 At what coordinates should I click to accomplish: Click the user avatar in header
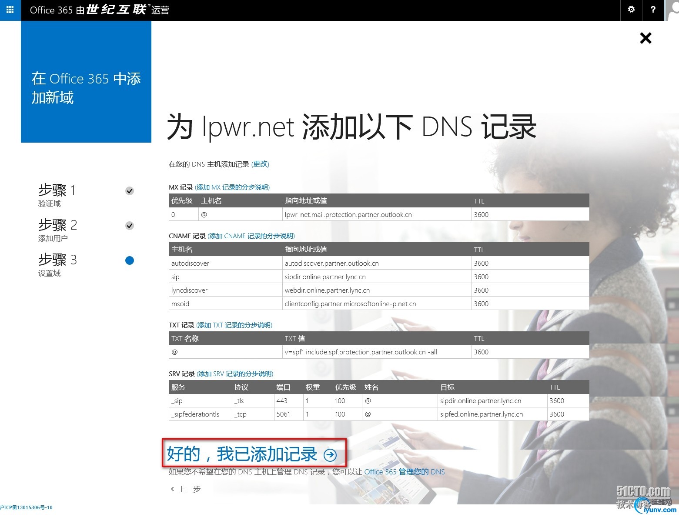tap(672, 10)
